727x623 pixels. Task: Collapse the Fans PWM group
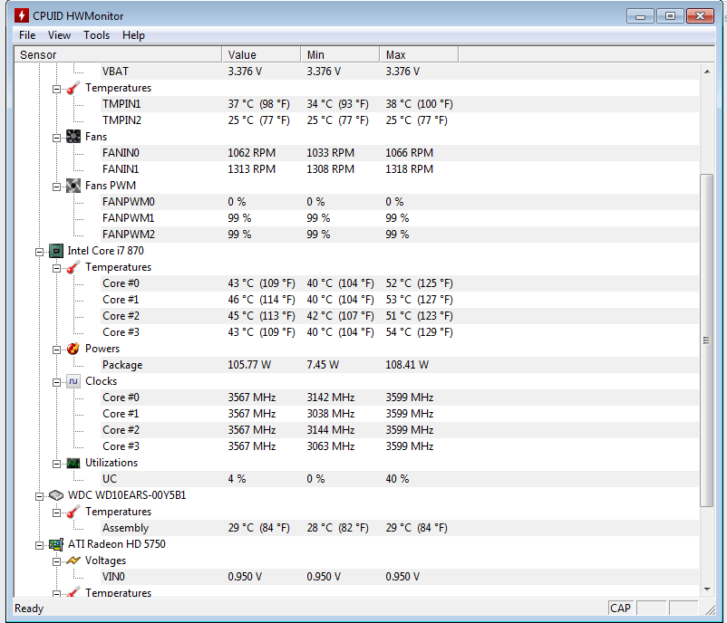click(x=56, y=187)
